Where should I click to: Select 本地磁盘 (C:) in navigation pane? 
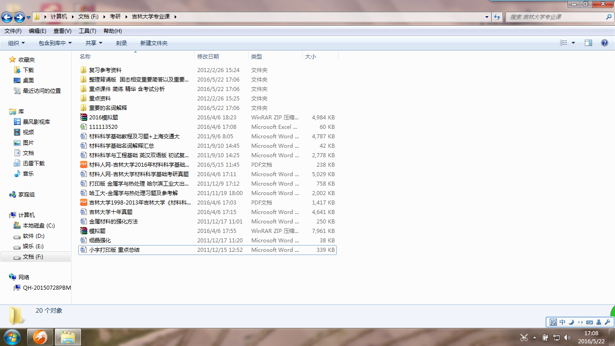39,226
